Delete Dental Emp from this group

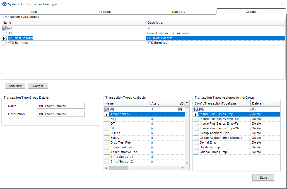256,142
